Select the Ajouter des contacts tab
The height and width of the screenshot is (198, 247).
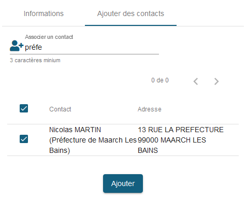pos(130,13)
